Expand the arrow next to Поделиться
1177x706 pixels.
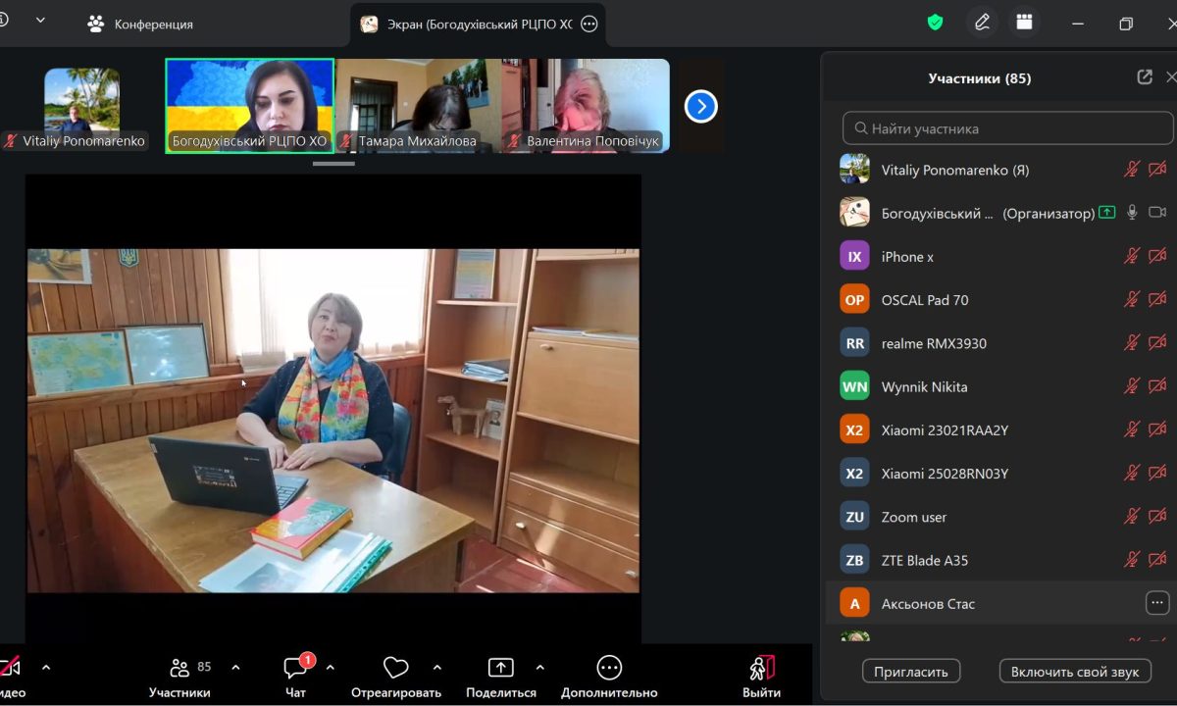pos(540,668)
